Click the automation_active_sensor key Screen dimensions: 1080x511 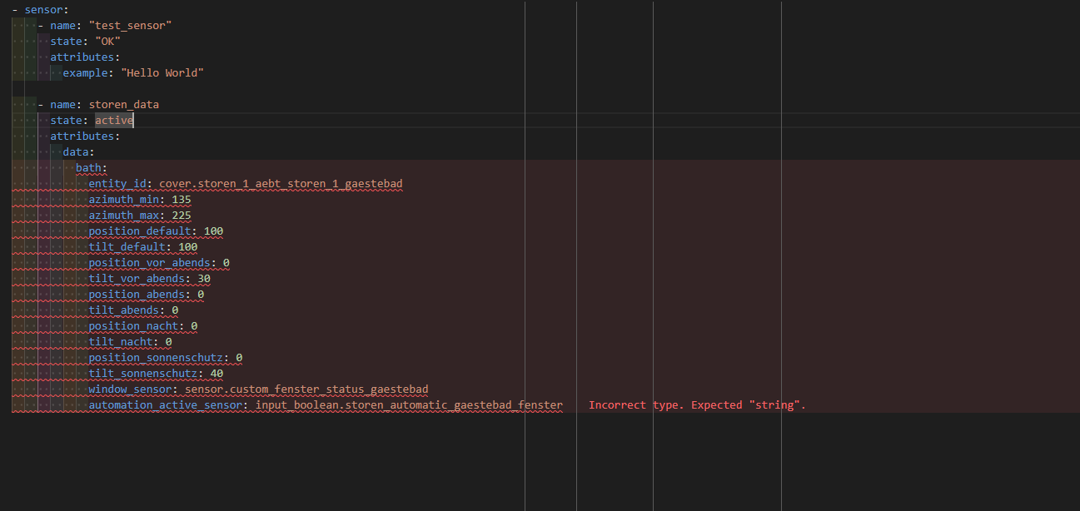166,405
